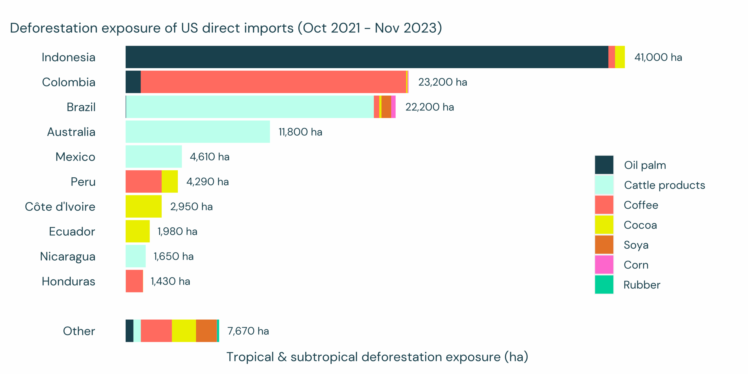Click the soya segment in Other bar
Screen dimensions: 748x374
click(x=206, y=331)
